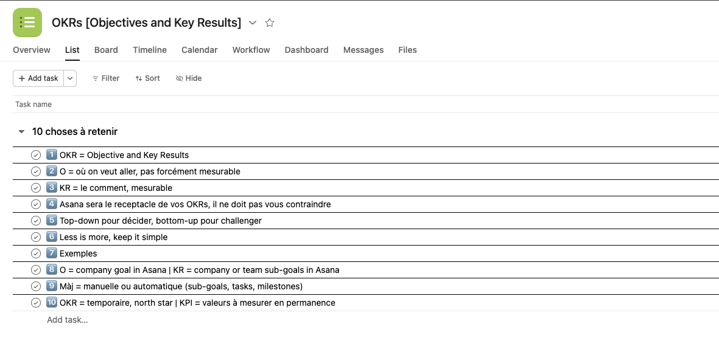Open the project title dropdown chevron
This screenshot has height=341, width=719.
(x=253, y=23)
